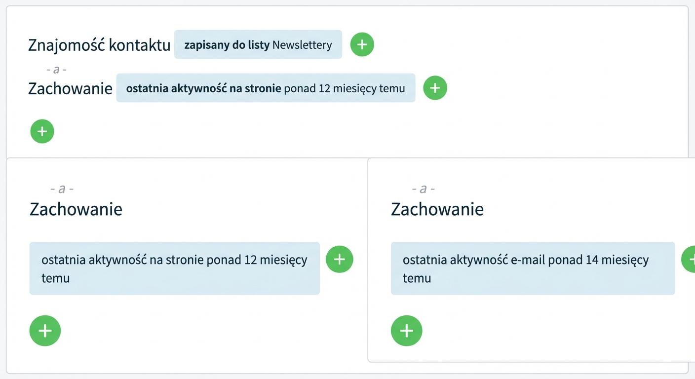
Task: Click plus button beside the Newslettery list condition
Action: (x=362, y=44)
